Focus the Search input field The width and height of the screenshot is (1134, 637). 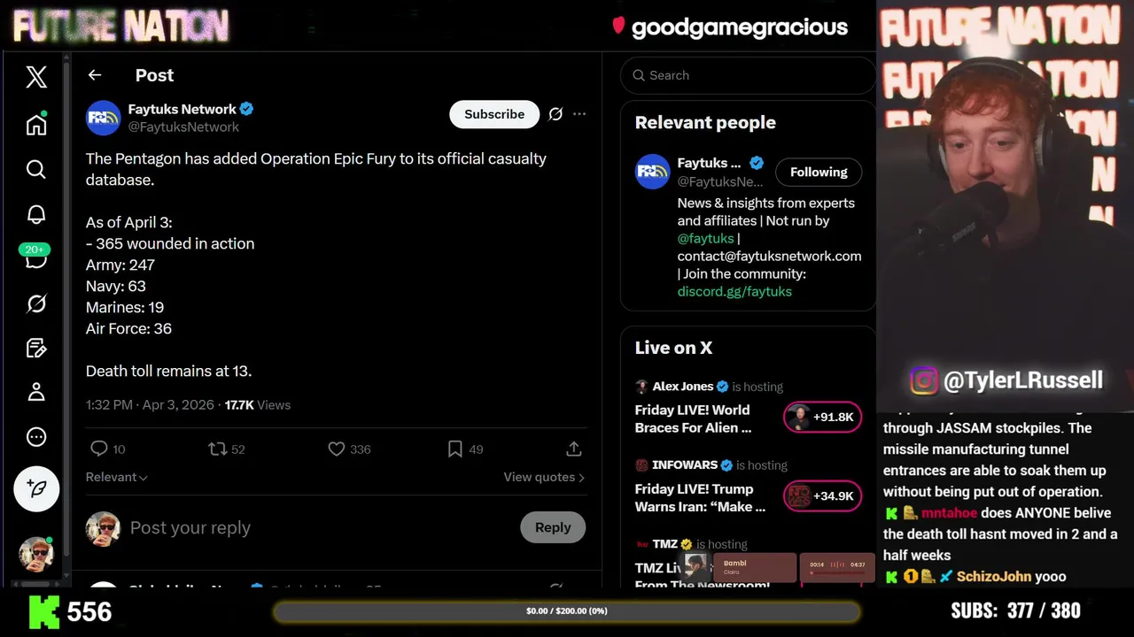(x=753, y=75)
